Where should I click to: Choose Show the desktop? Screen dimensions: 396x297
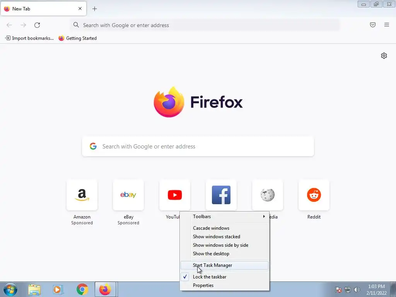225,254
